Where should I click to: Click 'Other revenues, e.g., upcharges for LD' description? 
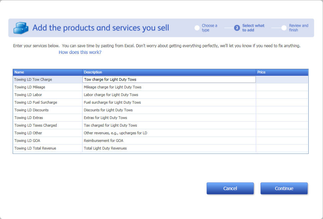click(169, 133)
